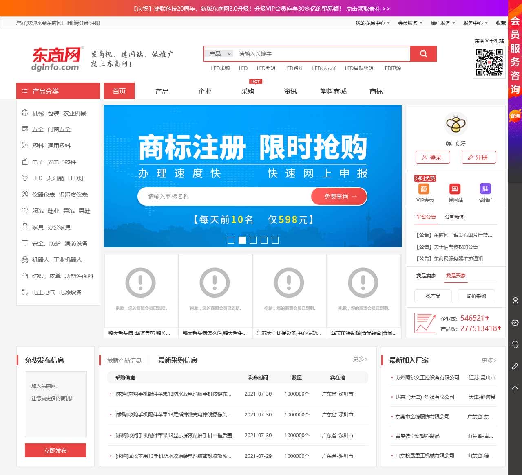Click the 做推广 promotion icon
Viewport: 522px width, 475px height.
pyautogui.click(x=485, y=188)
